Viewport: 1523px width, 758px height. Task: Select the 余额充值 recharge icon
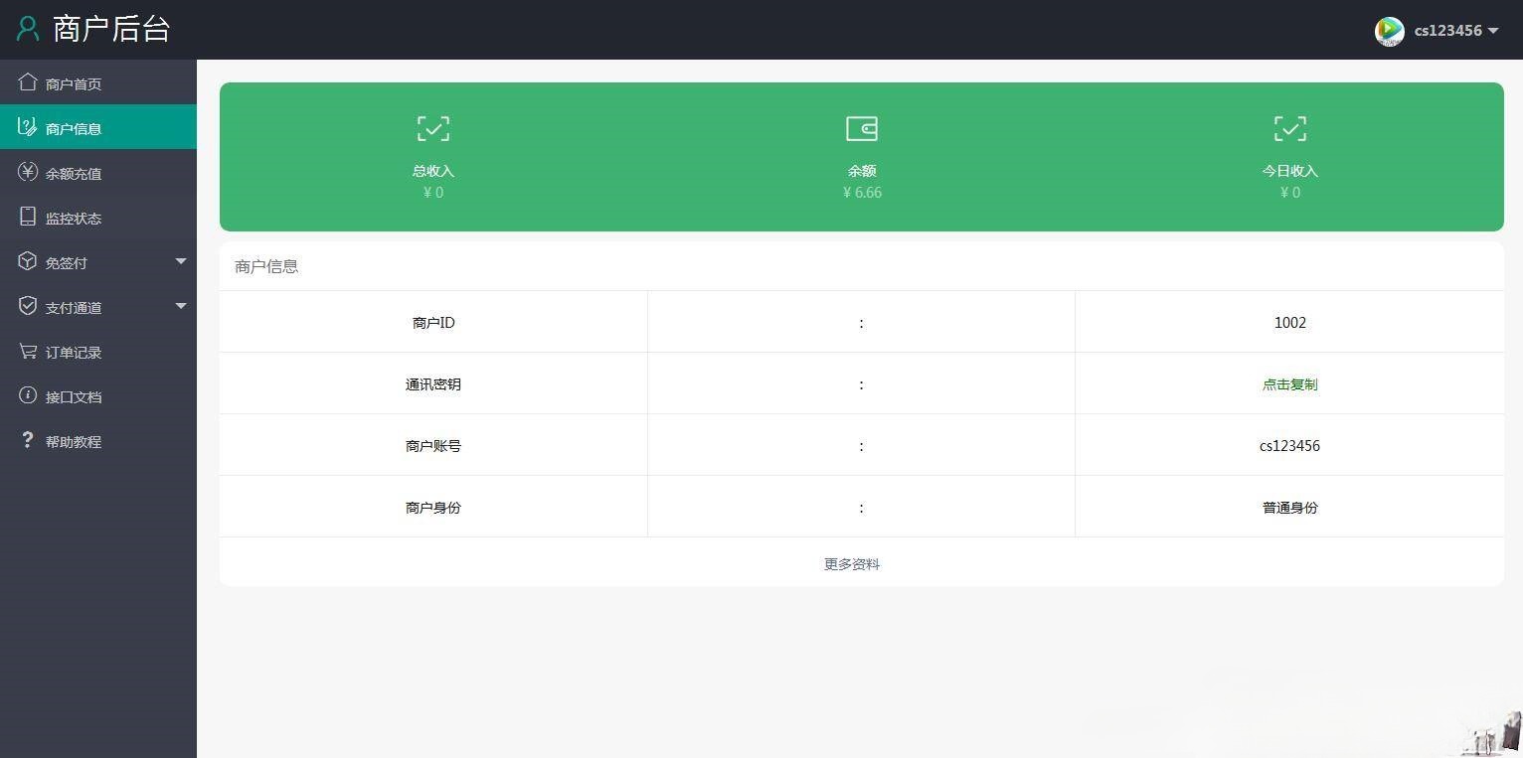[28, 173]
